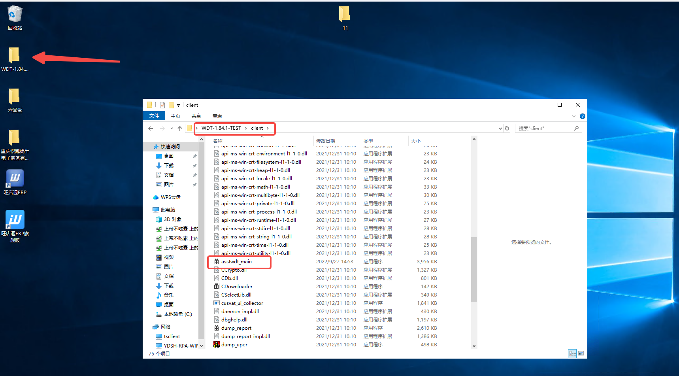Viewport: 679px width, 376px height.
Task: Click the navigation pane scroll up arrow
Action: coord(201,140)
